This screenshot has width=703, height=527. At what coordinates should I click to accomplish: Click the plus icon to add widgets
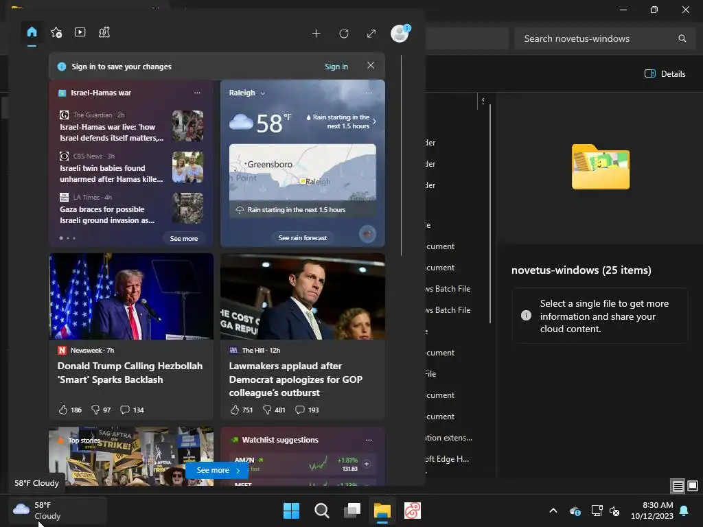click(316, 34)
